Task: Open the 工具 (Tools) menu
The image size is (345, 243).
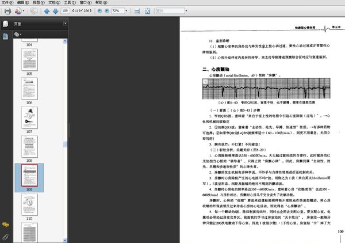Action: 70,2
